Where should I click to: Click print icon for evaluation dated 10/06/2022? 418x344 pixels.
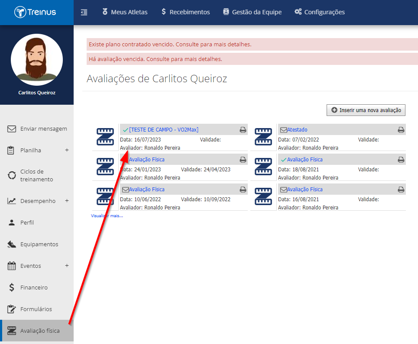point(243,190)
